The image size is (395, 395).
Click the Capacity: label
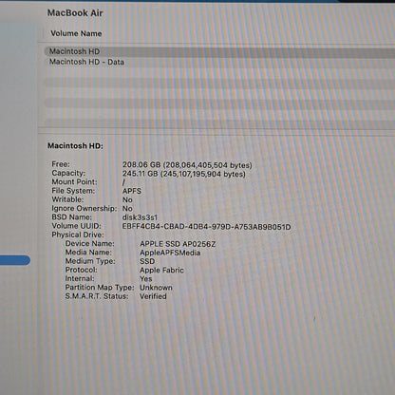[68, 173]
